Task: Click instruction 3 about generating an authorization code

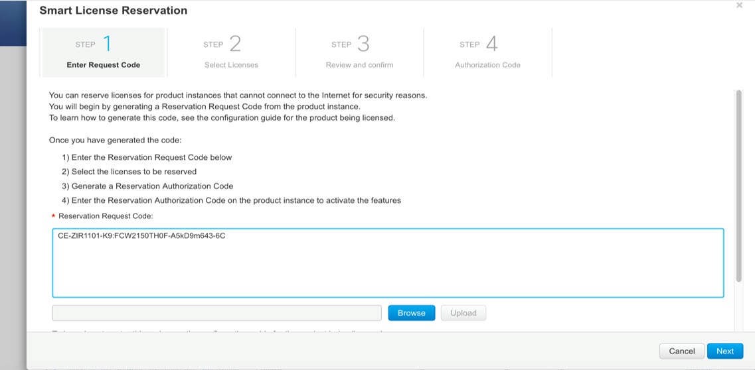Action: point(147,186)
